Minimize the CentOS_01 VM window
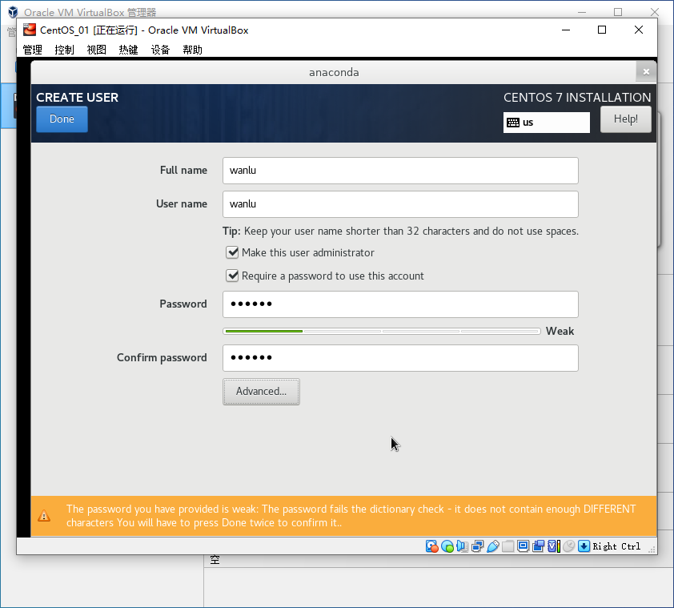674x608 pixels. tap(566, 30)
